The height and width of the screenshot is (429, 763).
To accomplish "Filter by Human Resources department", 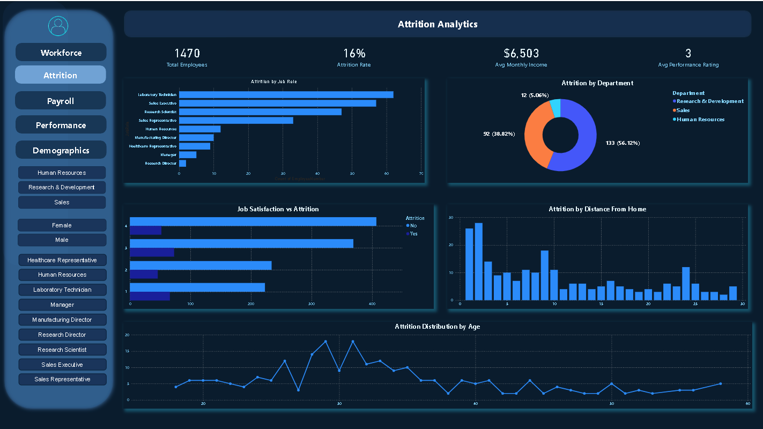I will (62, 173).
